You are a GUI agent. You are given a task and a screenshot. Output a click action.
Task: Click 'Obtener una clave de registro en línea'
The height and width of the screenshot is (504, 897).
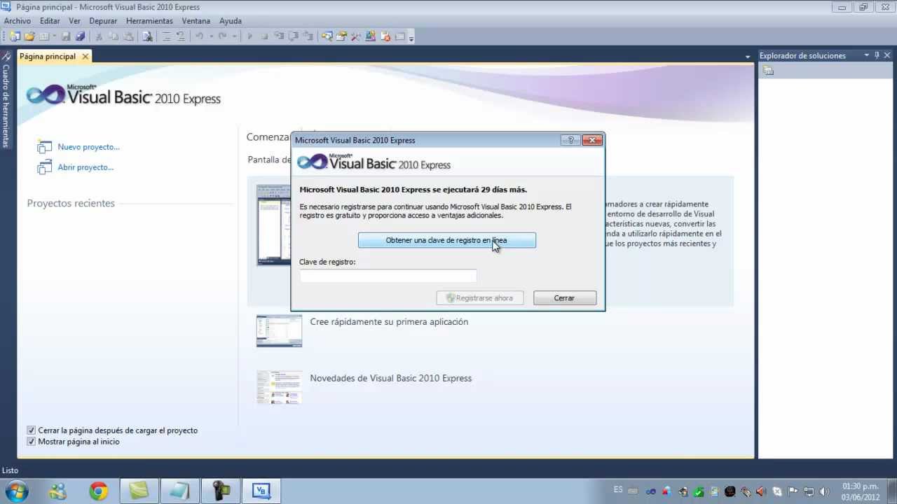(446, 240)
